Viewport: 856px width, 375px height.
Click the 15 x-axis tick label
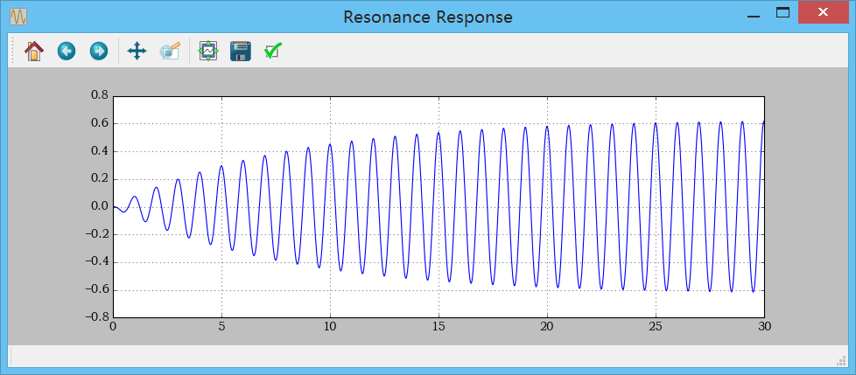tap(439, 327)
